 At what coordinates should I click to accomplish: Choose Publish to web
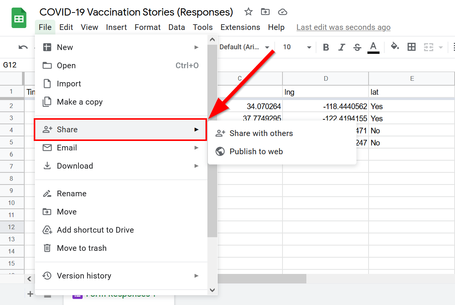tap(256, 152)
